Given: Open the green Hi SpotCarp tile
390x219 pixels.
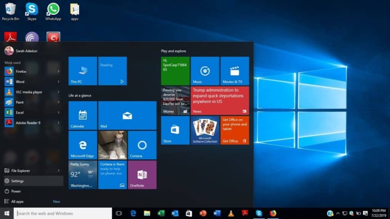Looking at the screenshot, I should (x=175, y=71).
